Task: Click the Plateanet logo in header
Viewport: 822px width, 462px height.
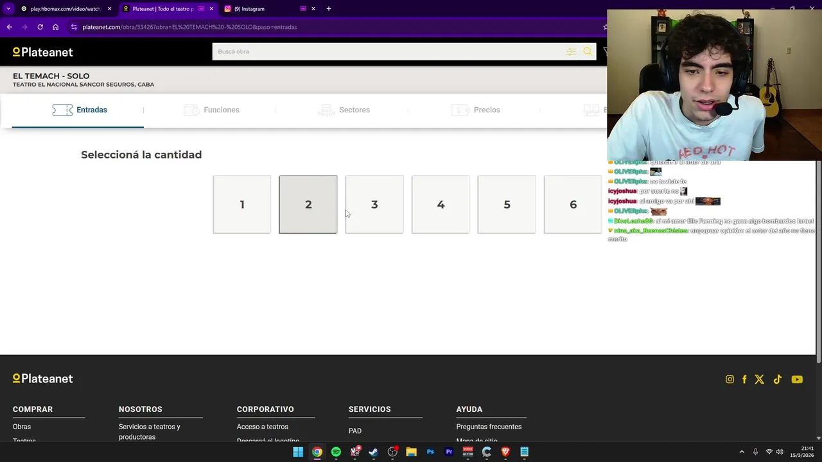Action: [43, 52]
